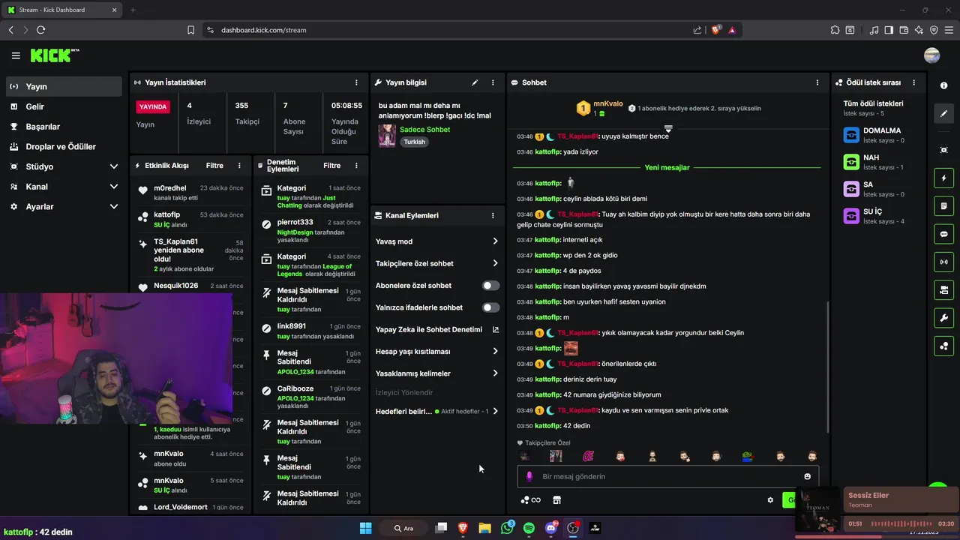This screenshot has width=960, height=540.
Task: Open Filtre in Etkinlik Akışı panel
Action: [x=214, y=166]
